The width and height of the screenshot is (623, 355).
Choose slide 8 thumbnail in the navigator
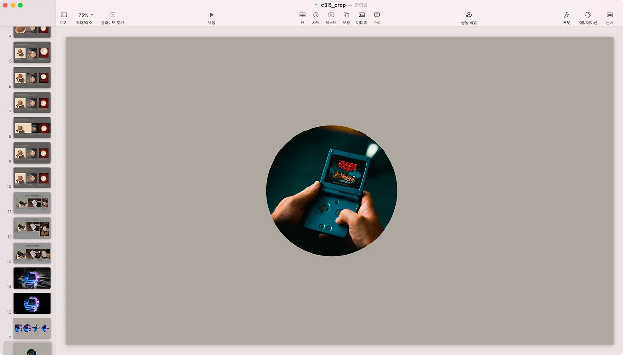[32, 128]
